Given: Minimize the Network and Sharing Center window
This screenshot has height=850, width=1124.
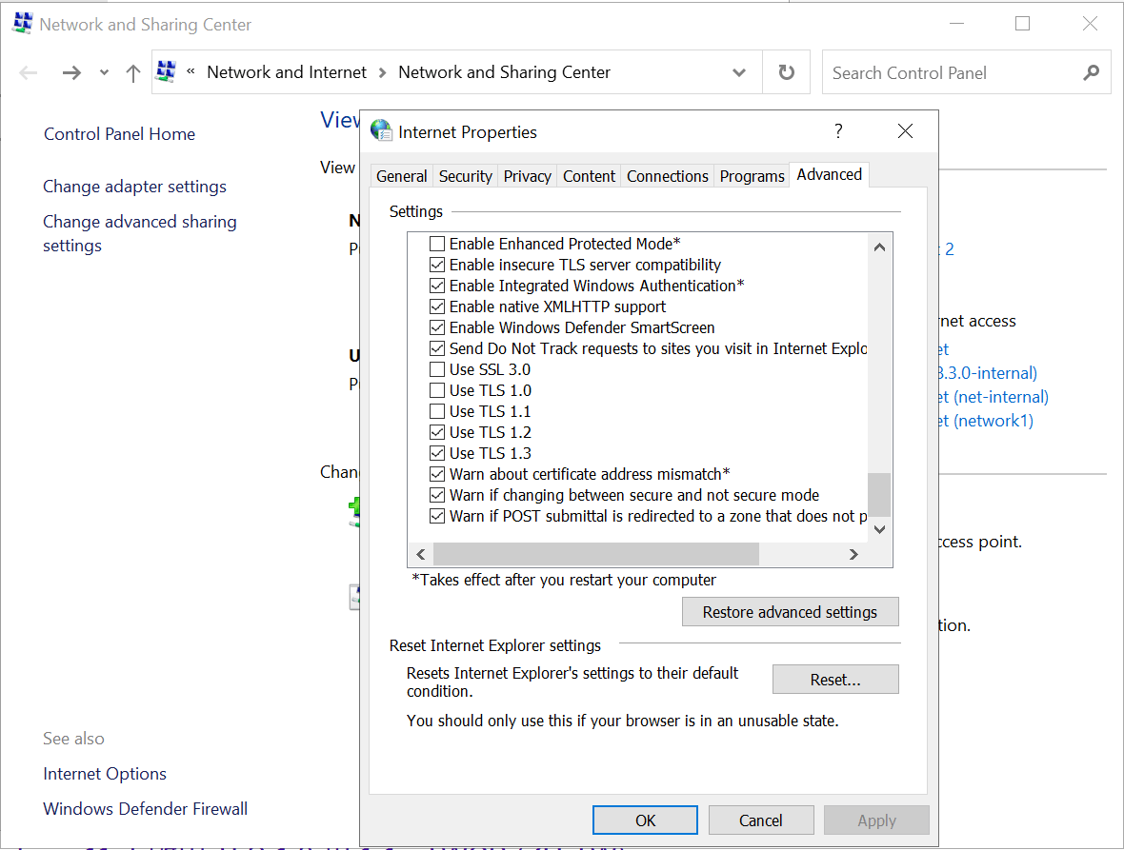Looking at the screenshot, I should pyautogui.click(x=957, y=24).
